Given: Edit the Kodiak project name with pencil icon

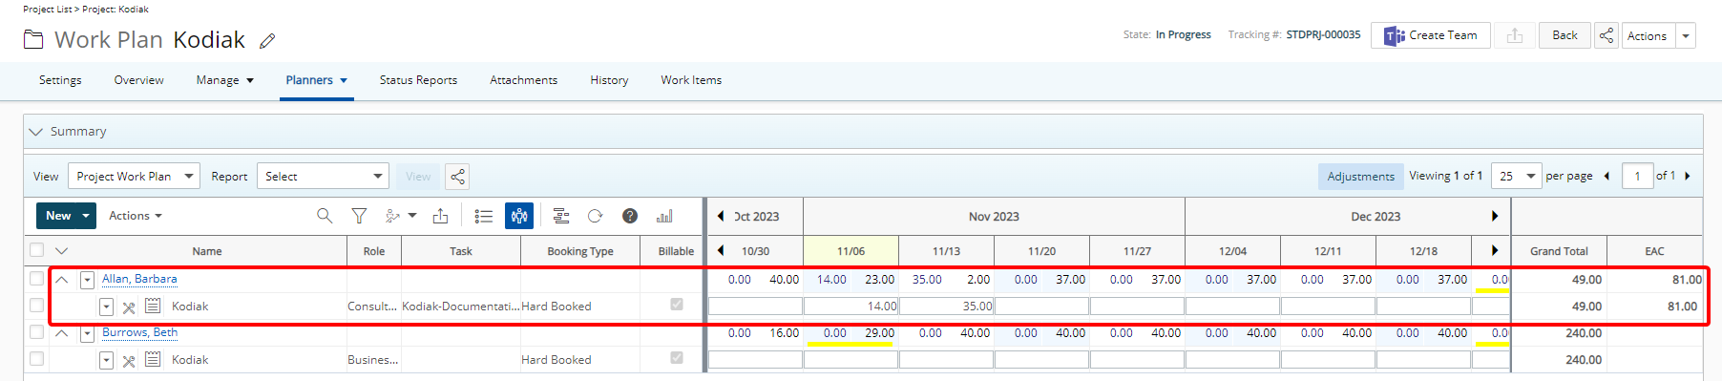Looking at the screenshot, I should (267, 40).
